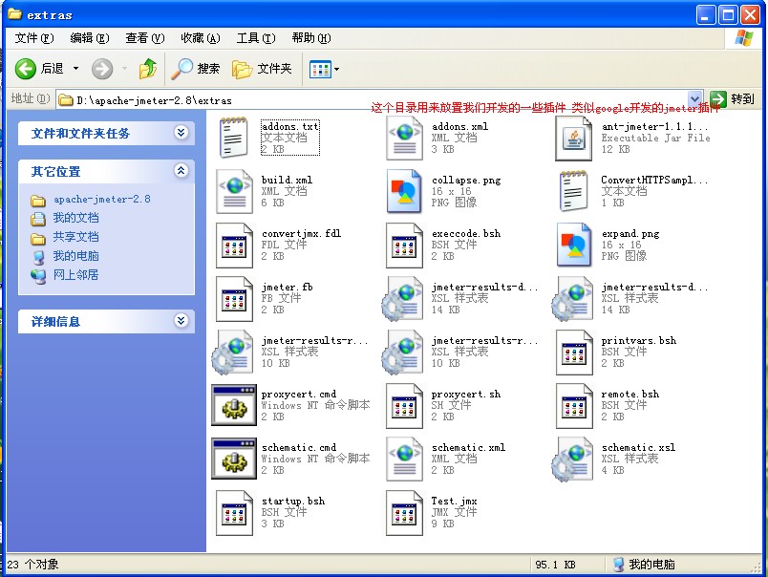
Task: Select ConvertHTTPSampl text file icon
Action: (573, 190)
